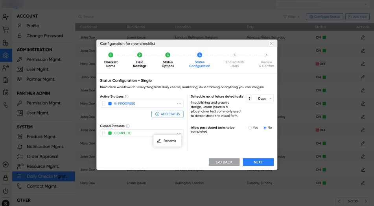Screen dimensions: 374x206
Task: Go to Status Options step 3
Action: click(x=168, y=55)
